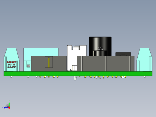Select the dark flat component right of the capacitor
Screen dimensions: 156x117
(123, 54)
